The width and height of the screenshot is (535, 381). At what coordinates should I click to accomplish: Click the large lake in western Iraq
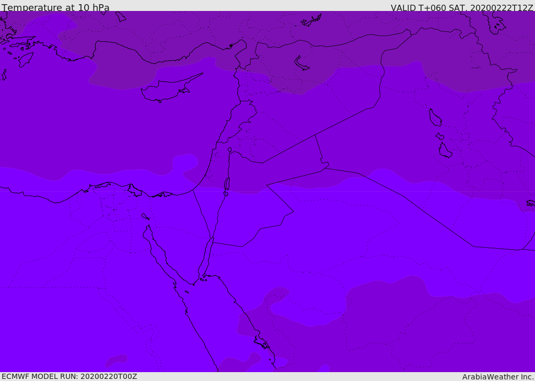[435, 118]
